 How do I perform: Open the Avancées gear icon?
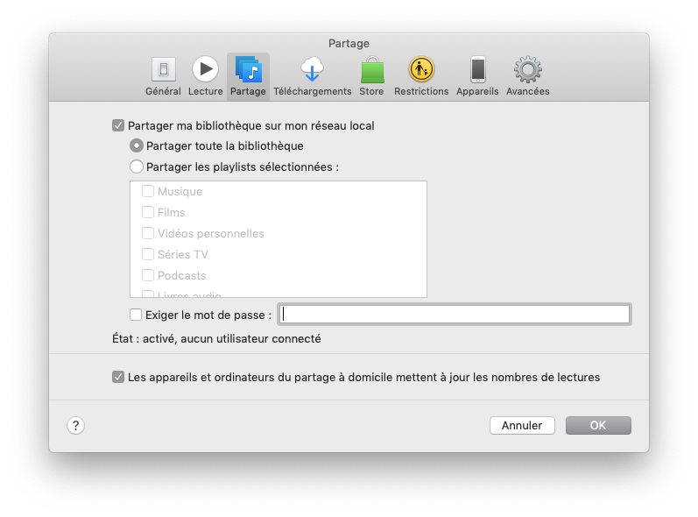click(x=528, y=69)
